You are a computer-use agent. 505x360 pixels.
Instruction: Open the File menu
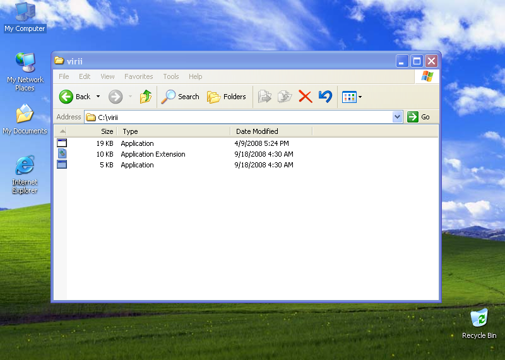(64, 76)
